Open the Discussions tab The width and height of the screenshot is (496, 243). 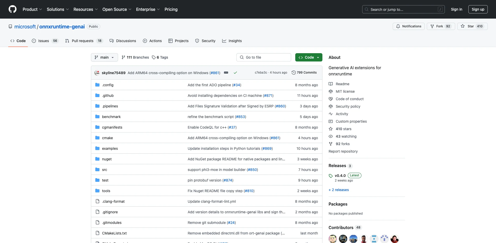click(x=123, y=41)
